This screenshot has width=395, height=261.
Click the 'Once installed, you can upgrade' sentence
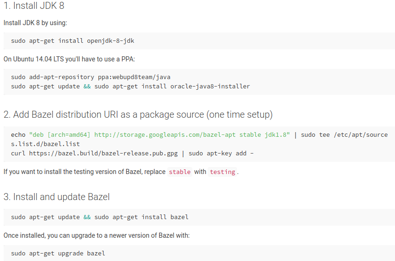(x=97, y=235)
